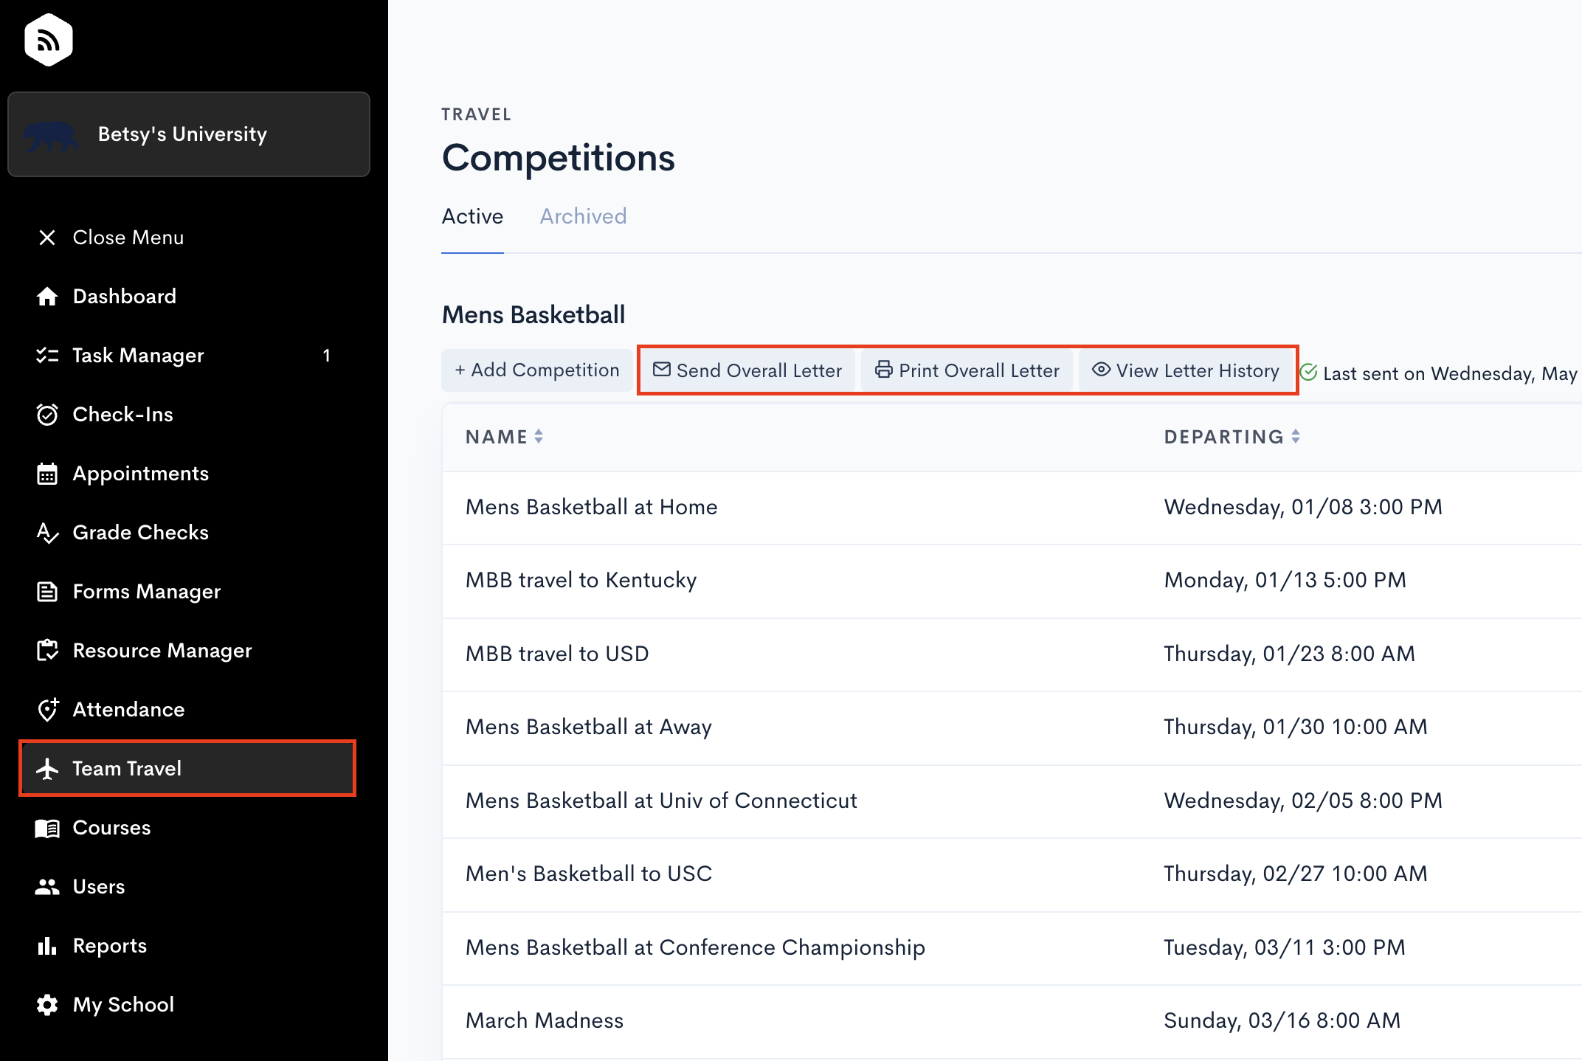This screenshot has width=1582, height=1061.
Task: Open Appointments calendar icon
Action: (47, 474)
